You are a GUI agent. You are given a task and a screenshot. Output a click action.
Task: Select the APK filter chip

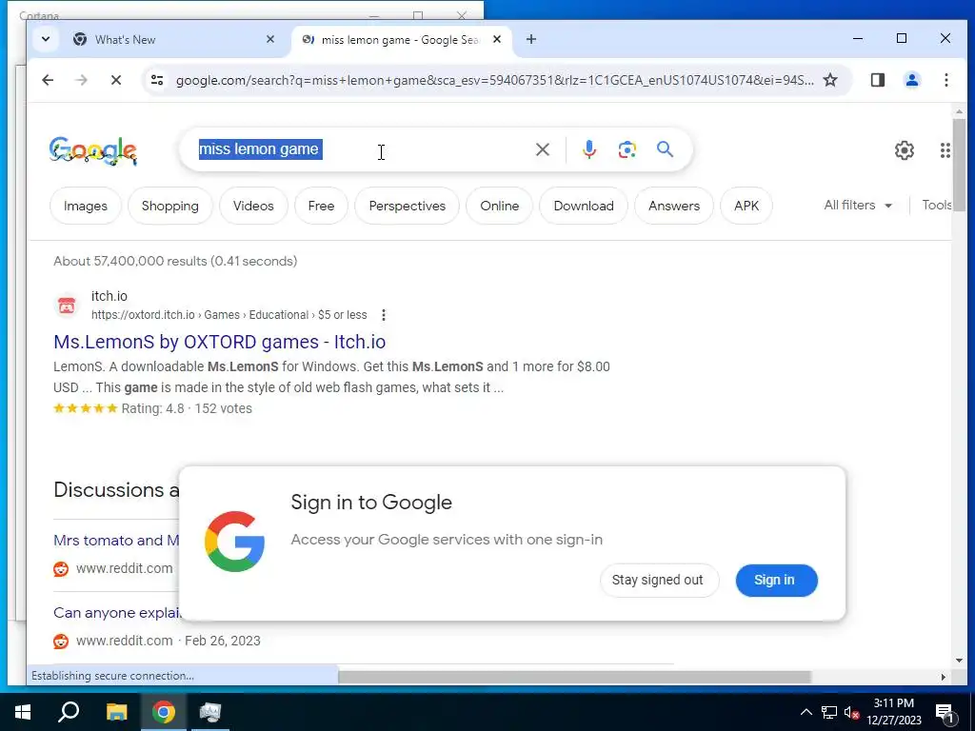click(x=746, y=206)
